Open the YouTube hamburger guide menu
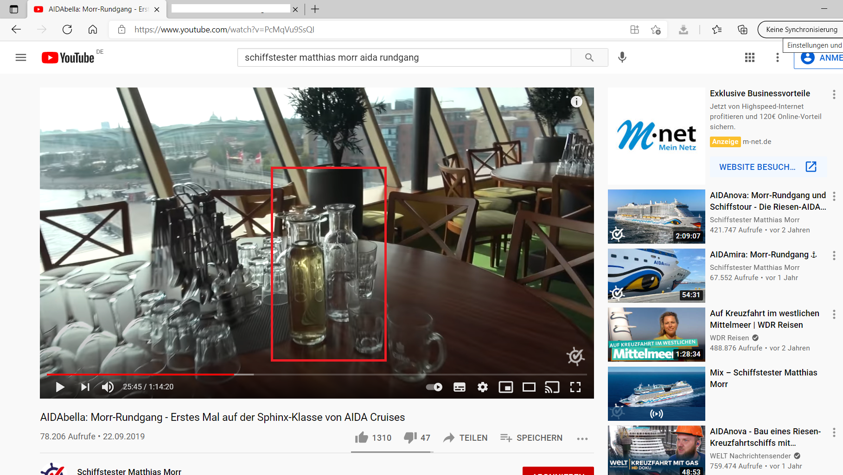This screenshot has width=843, height=475. (x=21, y=57)
